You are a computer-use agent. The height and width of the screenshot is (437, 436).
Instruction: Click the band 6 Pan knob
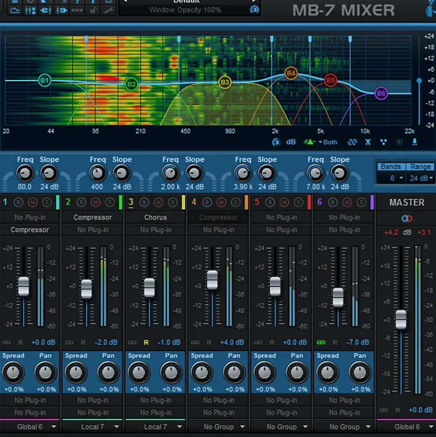[360, 372]
